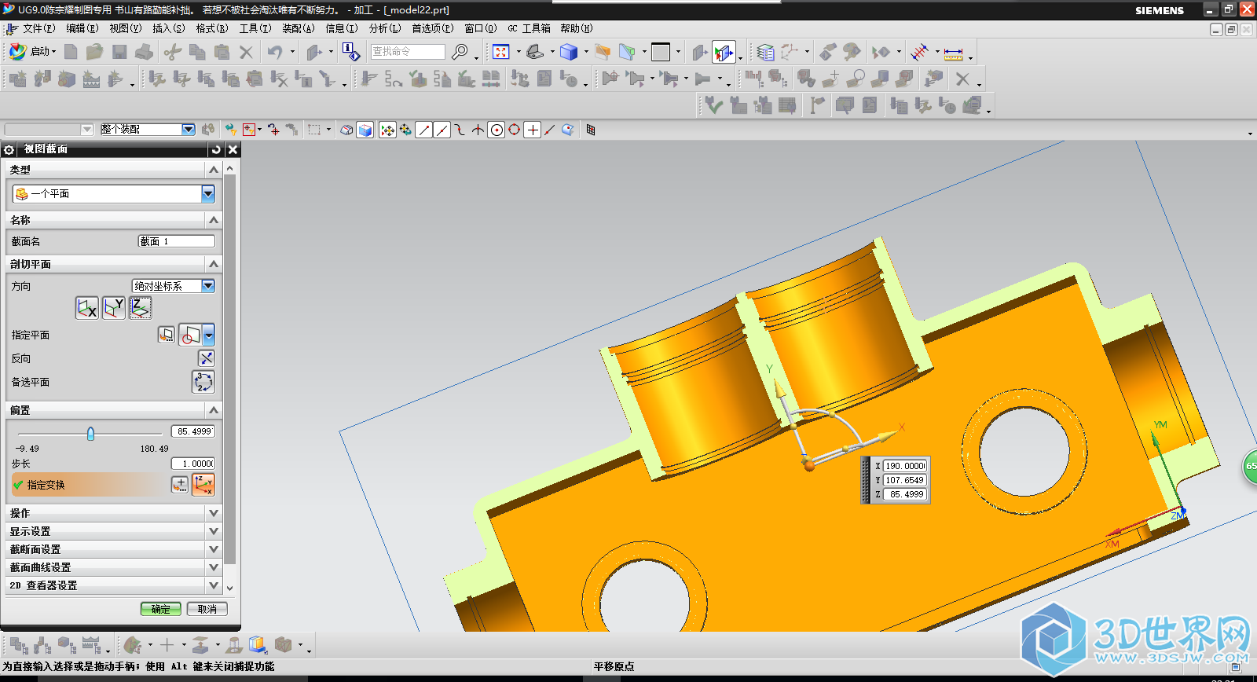Open the 首选项(P) menu

click(x=432, y=28)
